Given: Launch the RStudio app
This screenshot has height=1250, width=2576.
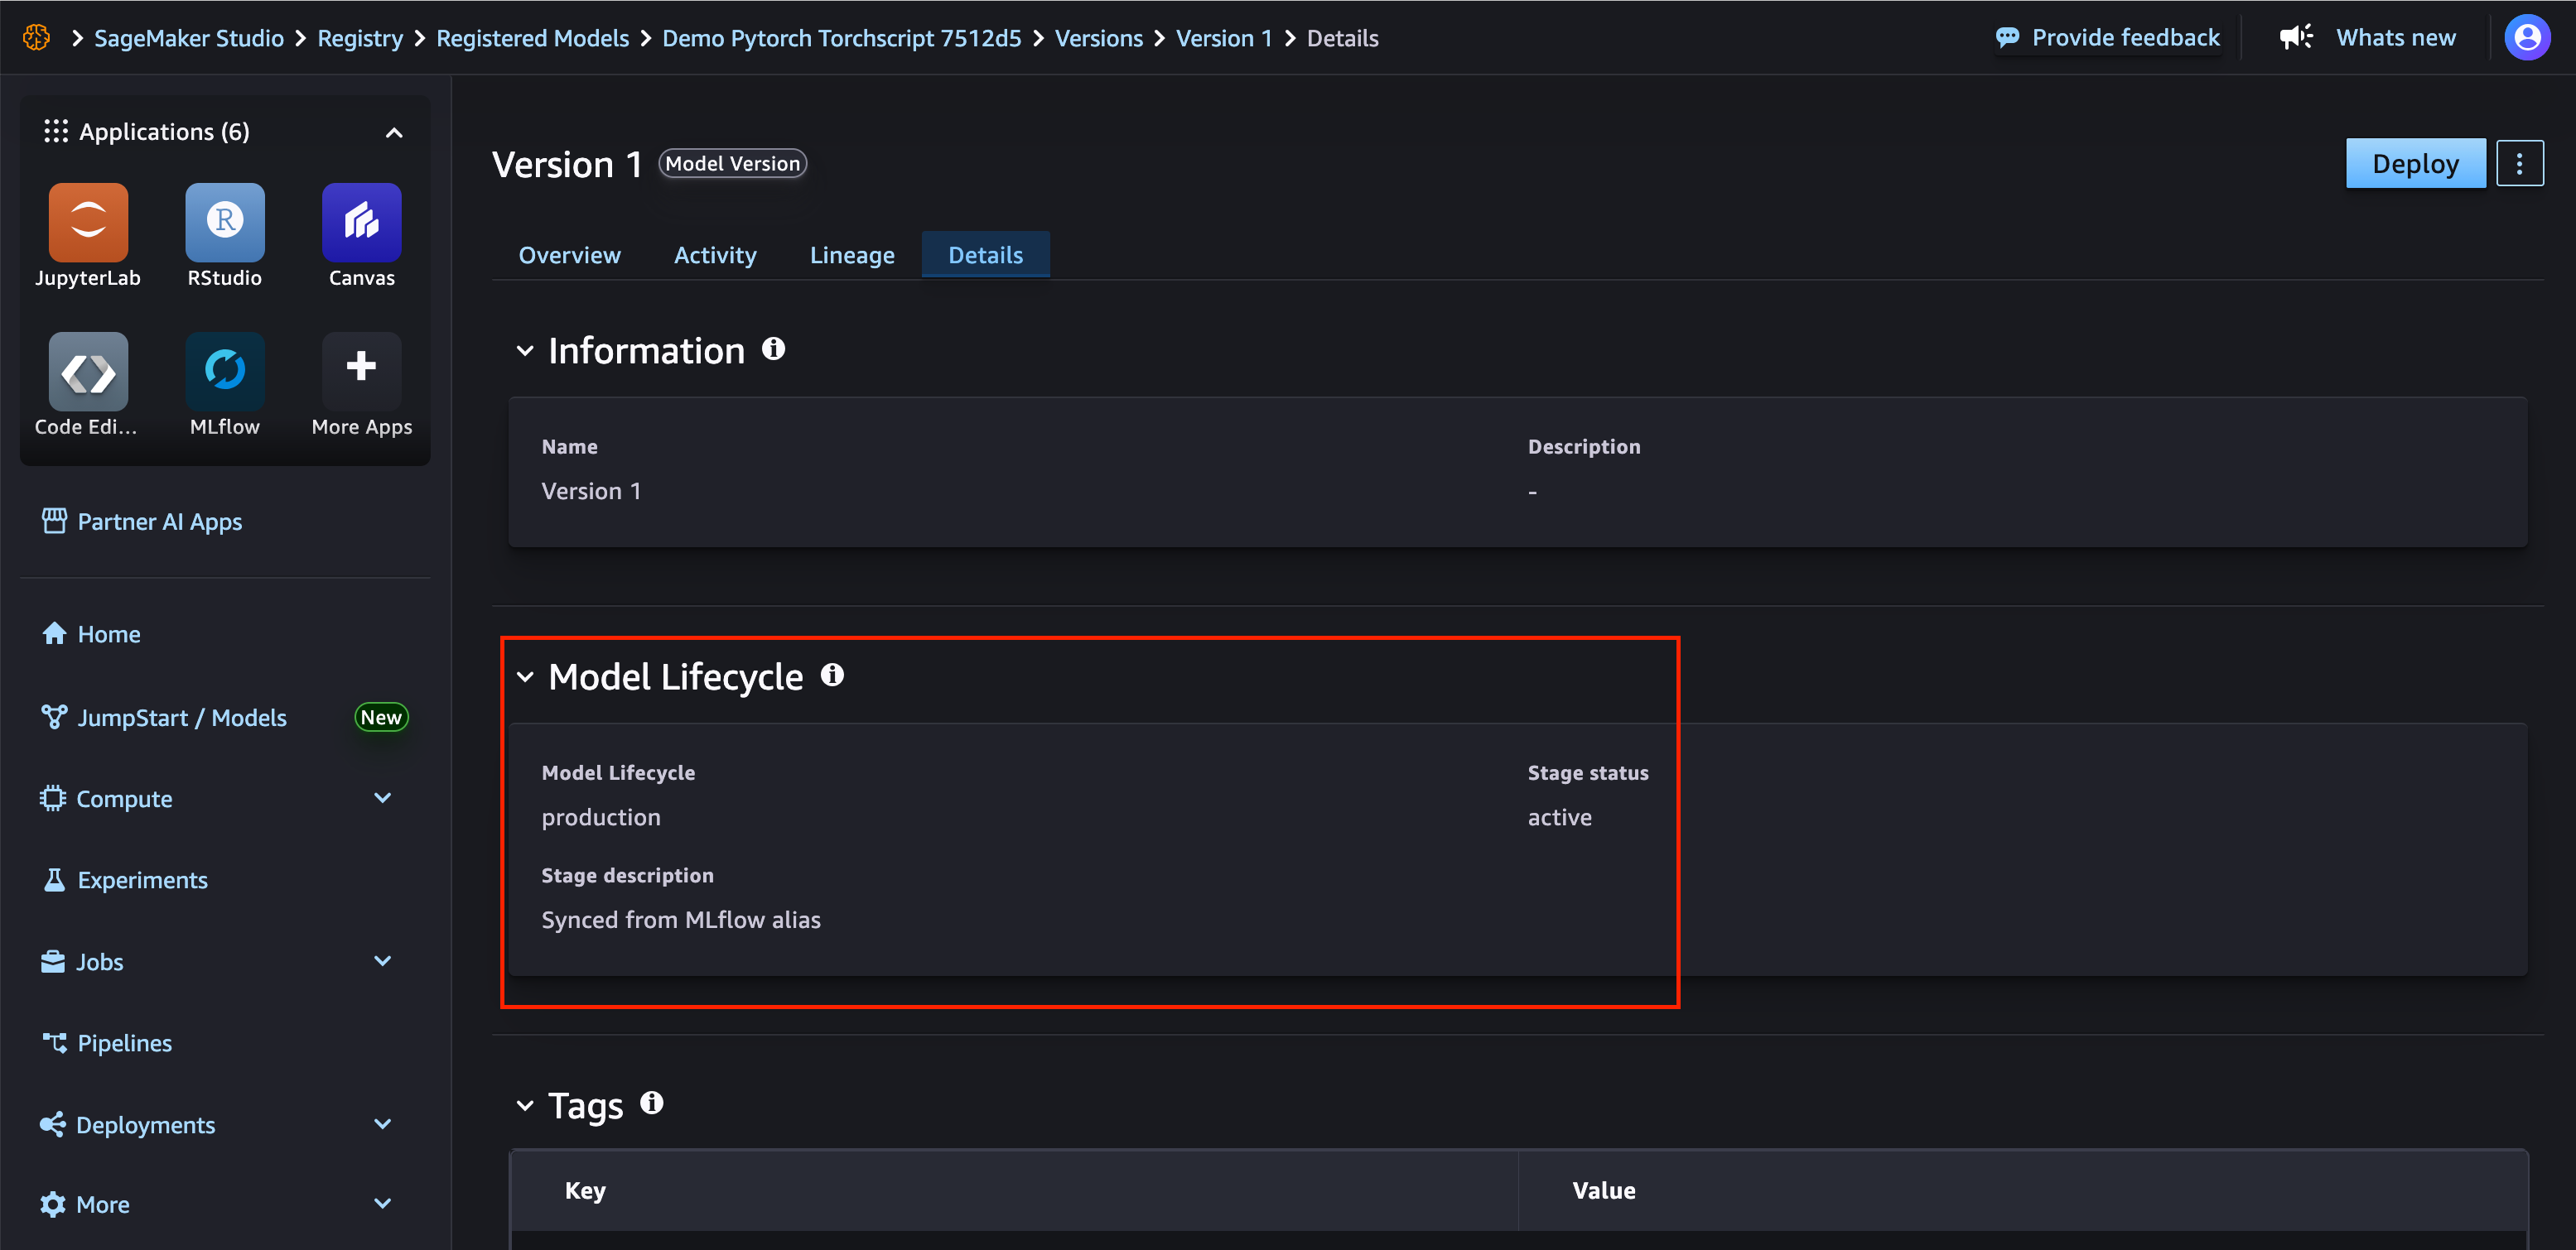Looking at the screenshot, I should coord(225,222).
